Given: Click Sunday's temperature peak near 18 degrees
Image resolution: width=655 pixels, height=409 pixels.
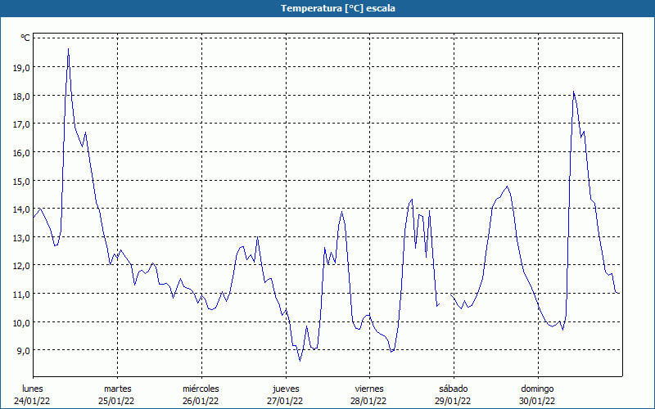Looking at the screenshot, I should [x=574, y=92].
